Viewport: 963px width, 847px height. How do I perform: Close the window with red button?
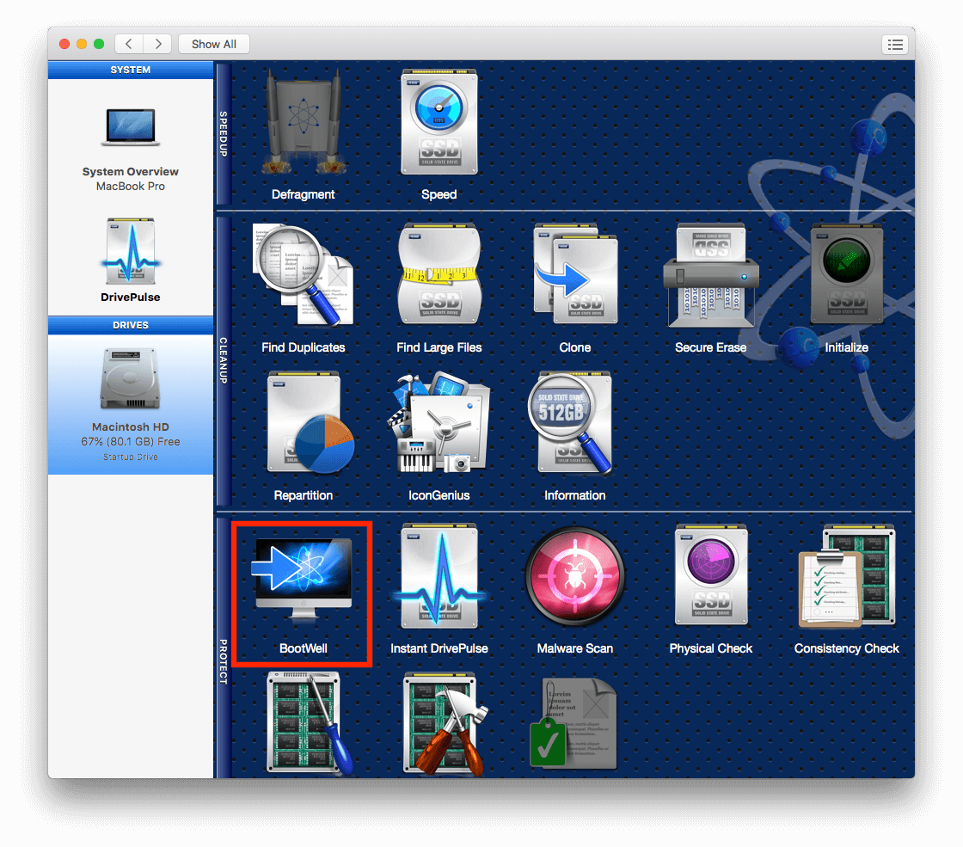point(64,44)
